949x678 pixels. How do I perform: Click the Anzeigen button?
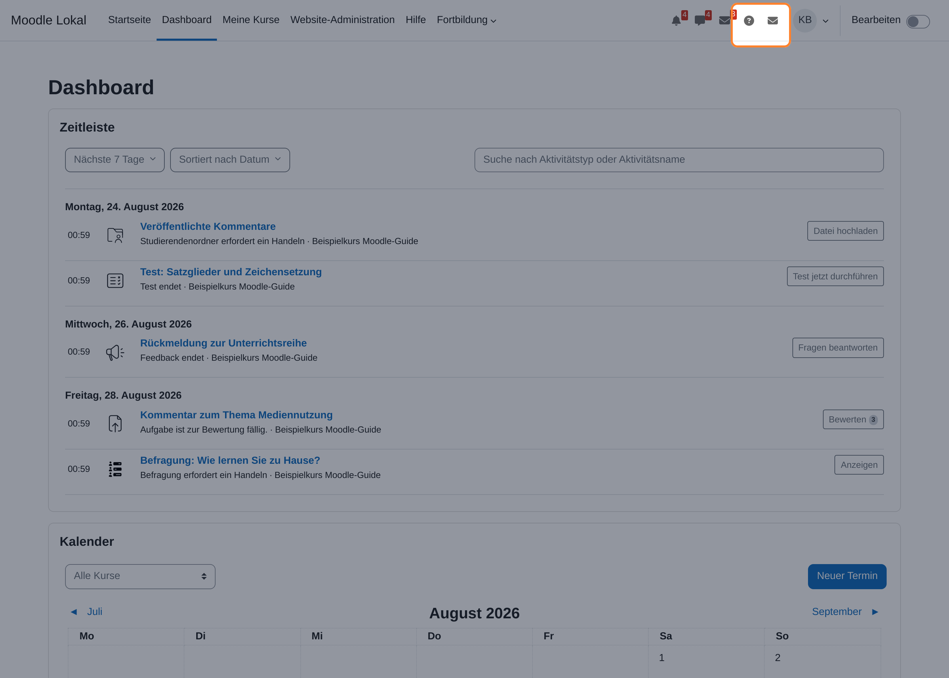tap(859, 465)
